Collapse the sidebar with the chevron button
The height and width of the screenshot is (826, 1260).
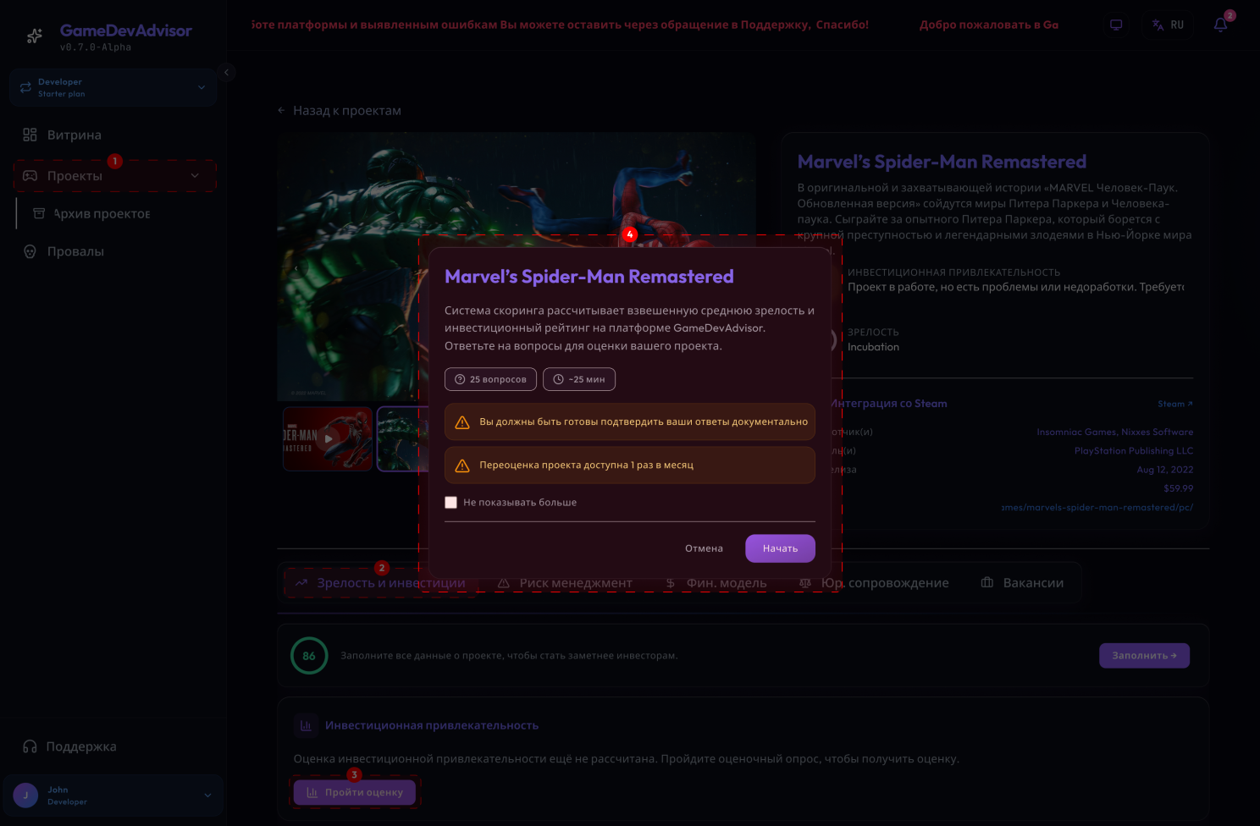(x=226, y=73)
